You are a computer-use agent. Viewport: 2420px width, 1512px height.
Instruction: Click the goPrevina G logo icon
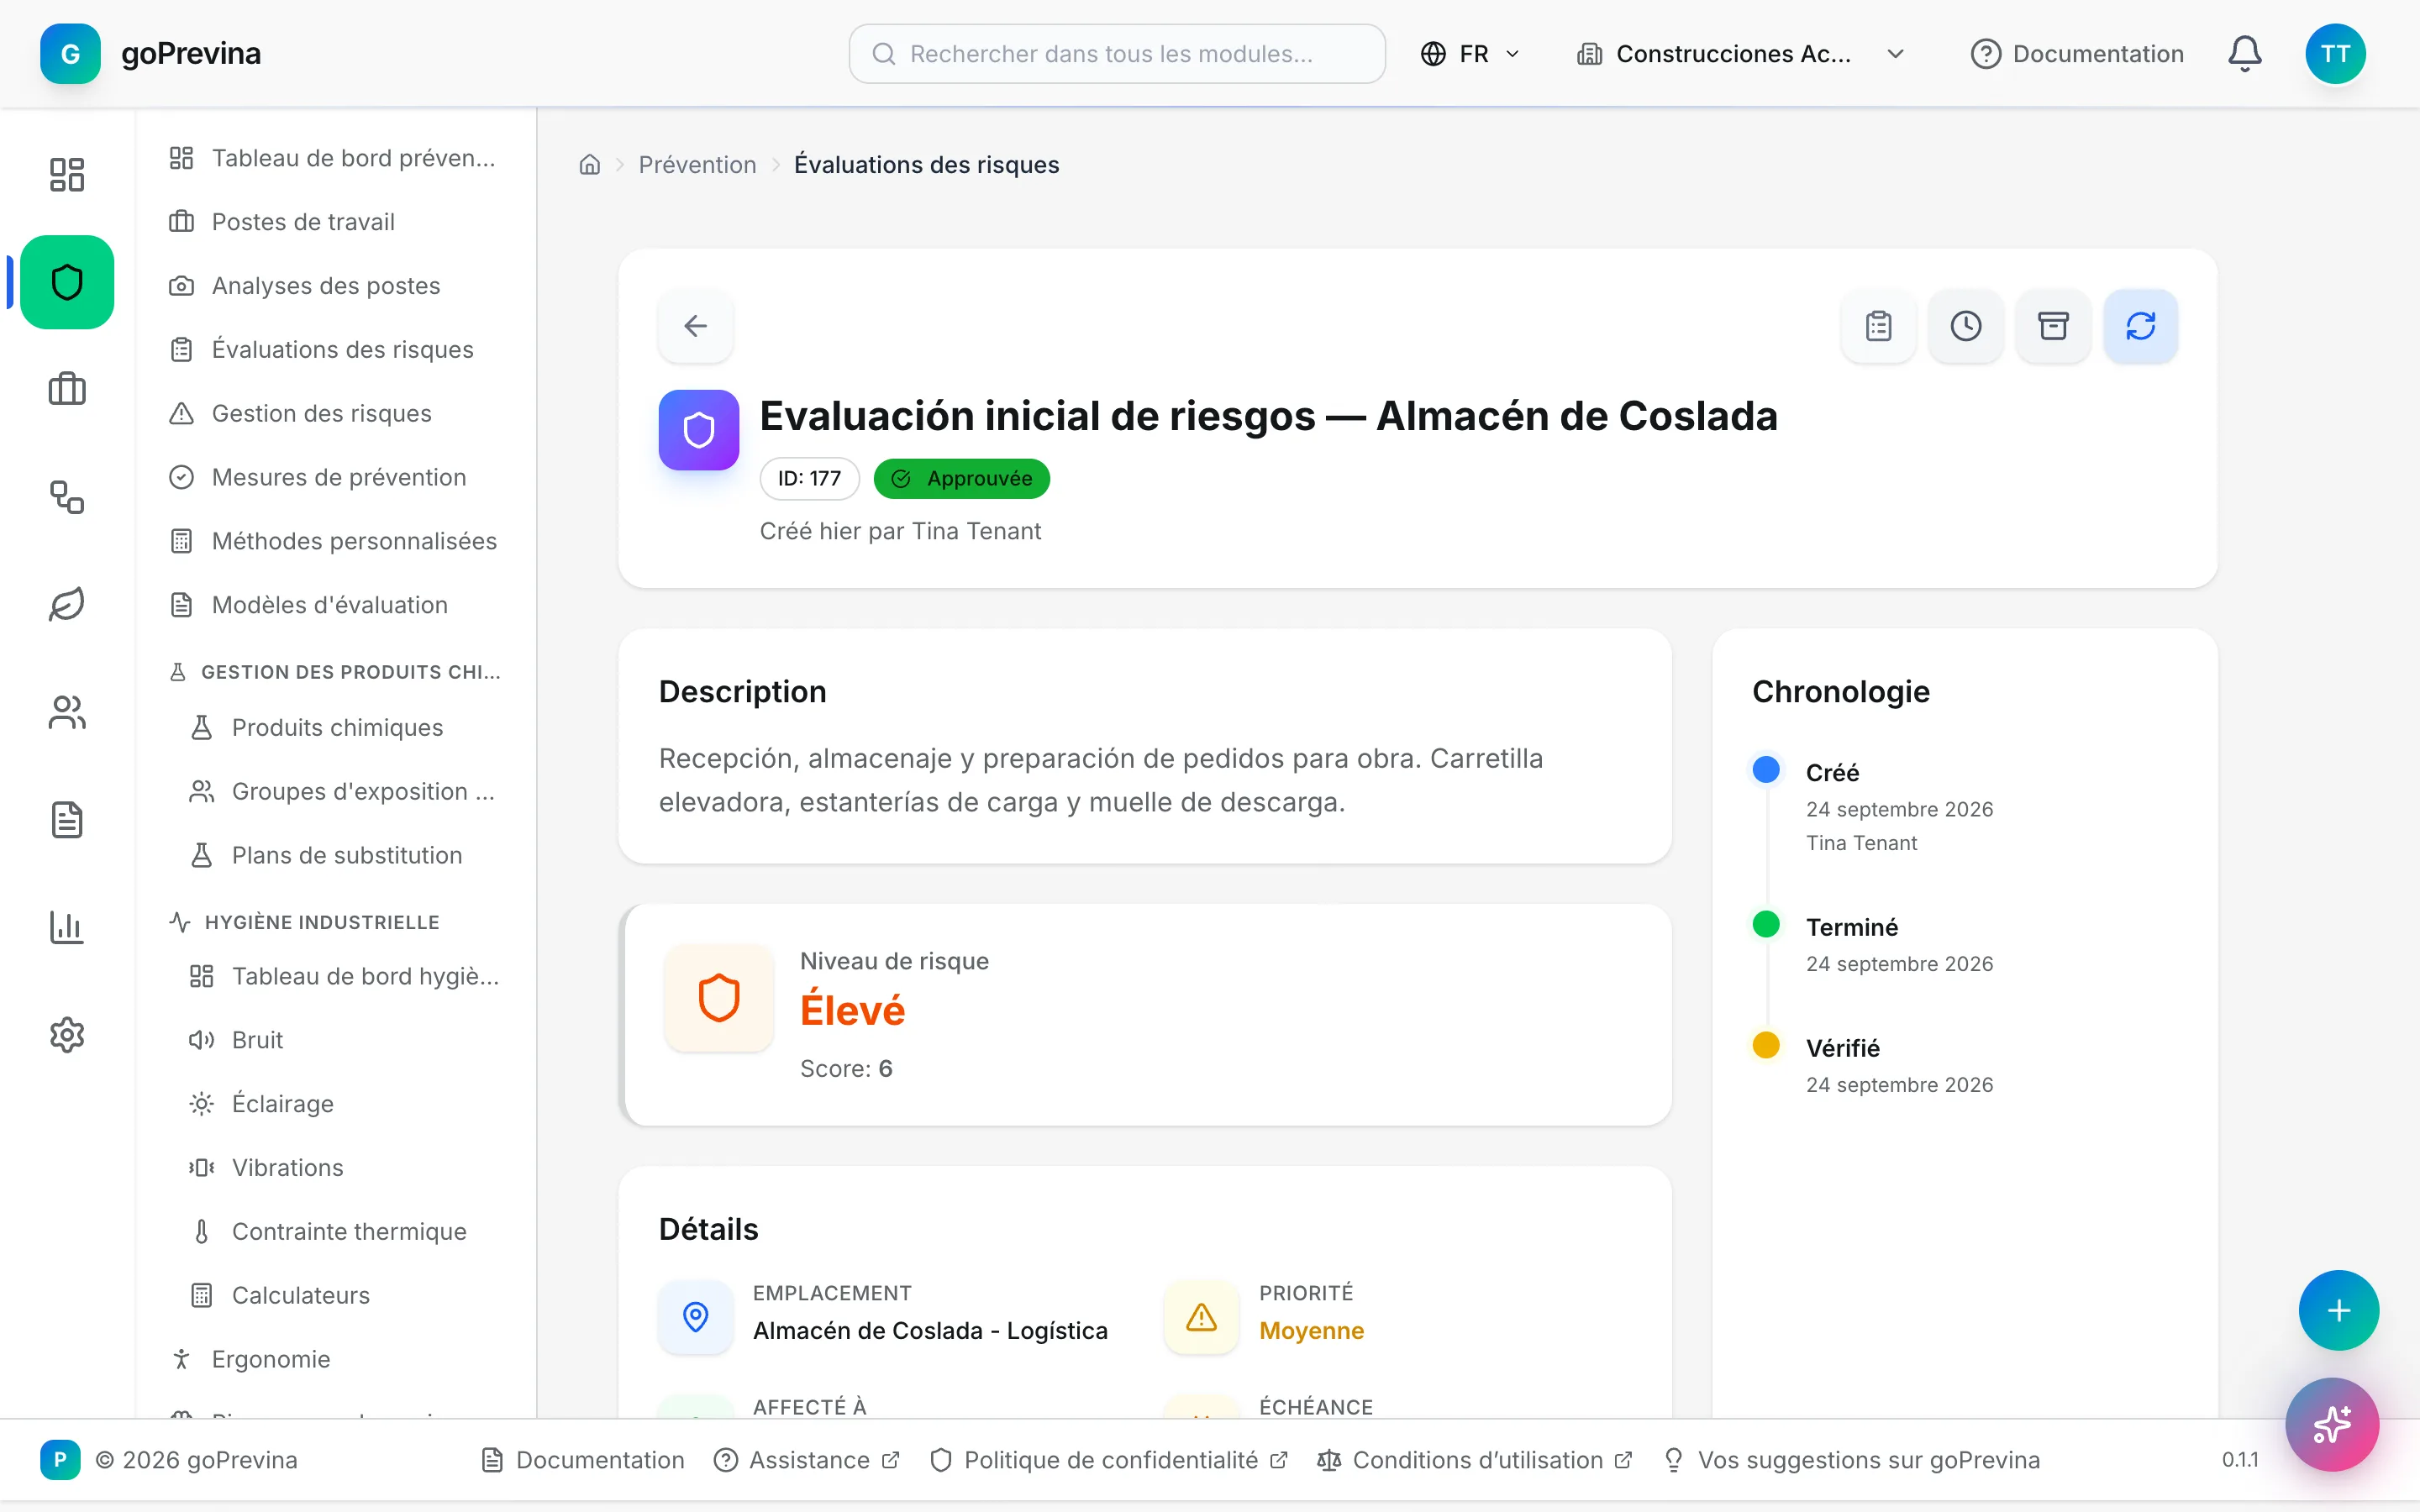tap(70, 54)
